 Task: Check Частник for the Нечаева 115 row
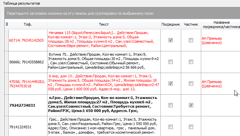point(191,40)
